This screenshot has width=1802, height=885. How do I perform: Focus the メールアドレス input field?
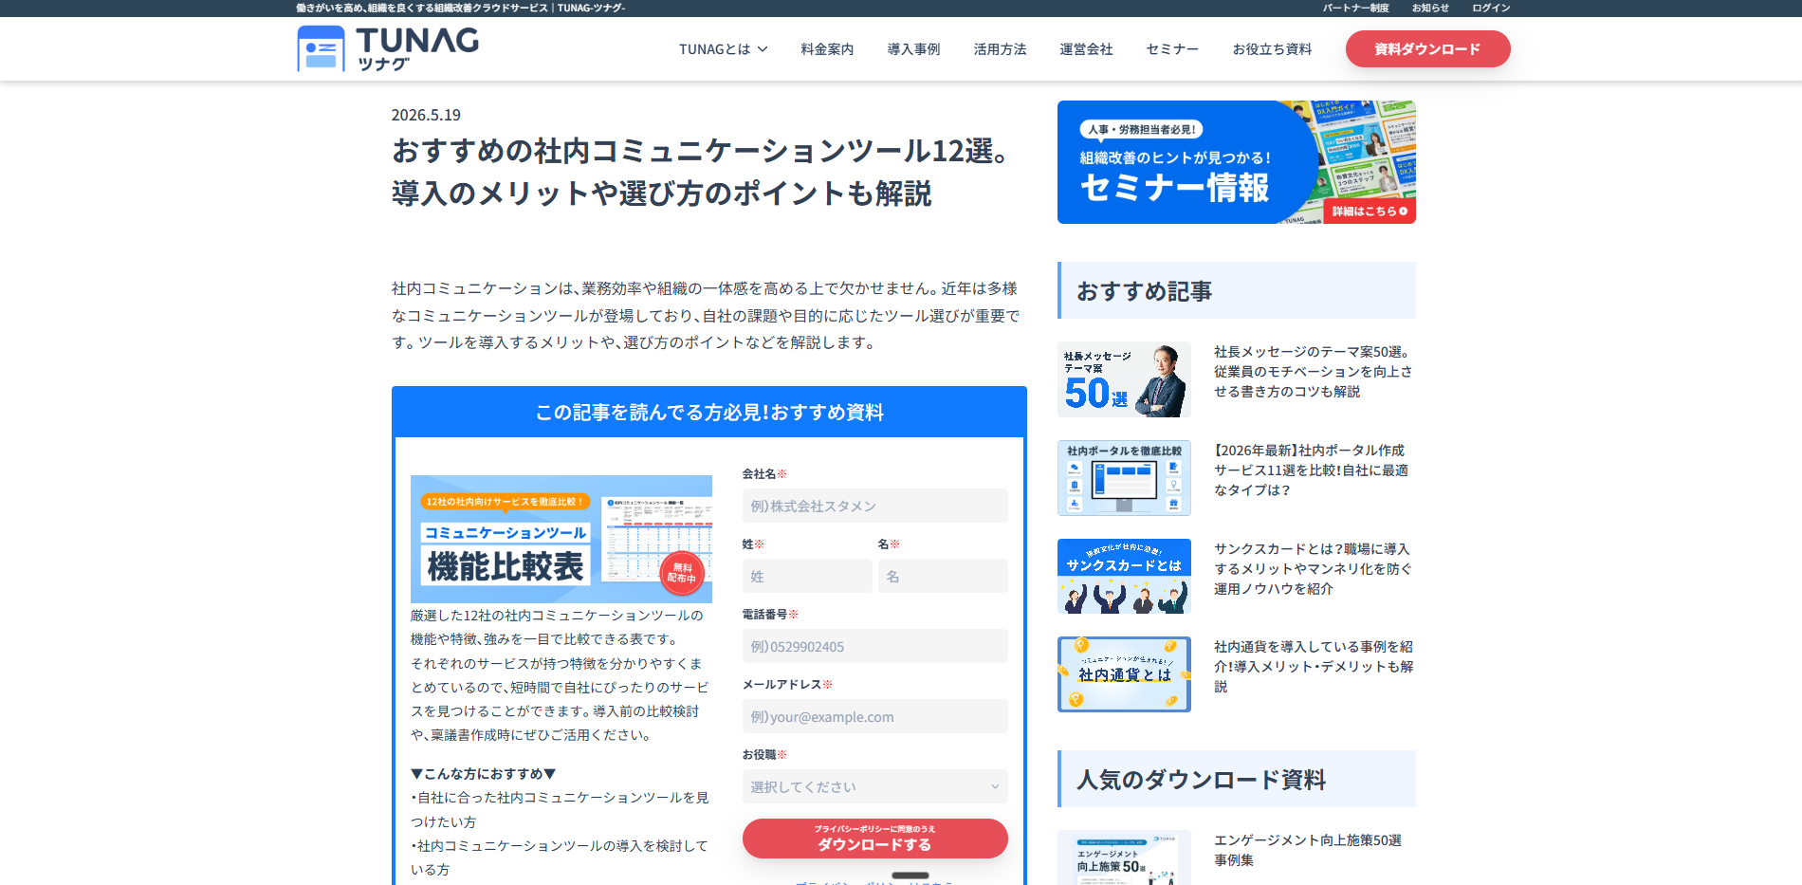click(x=874, y=716)
